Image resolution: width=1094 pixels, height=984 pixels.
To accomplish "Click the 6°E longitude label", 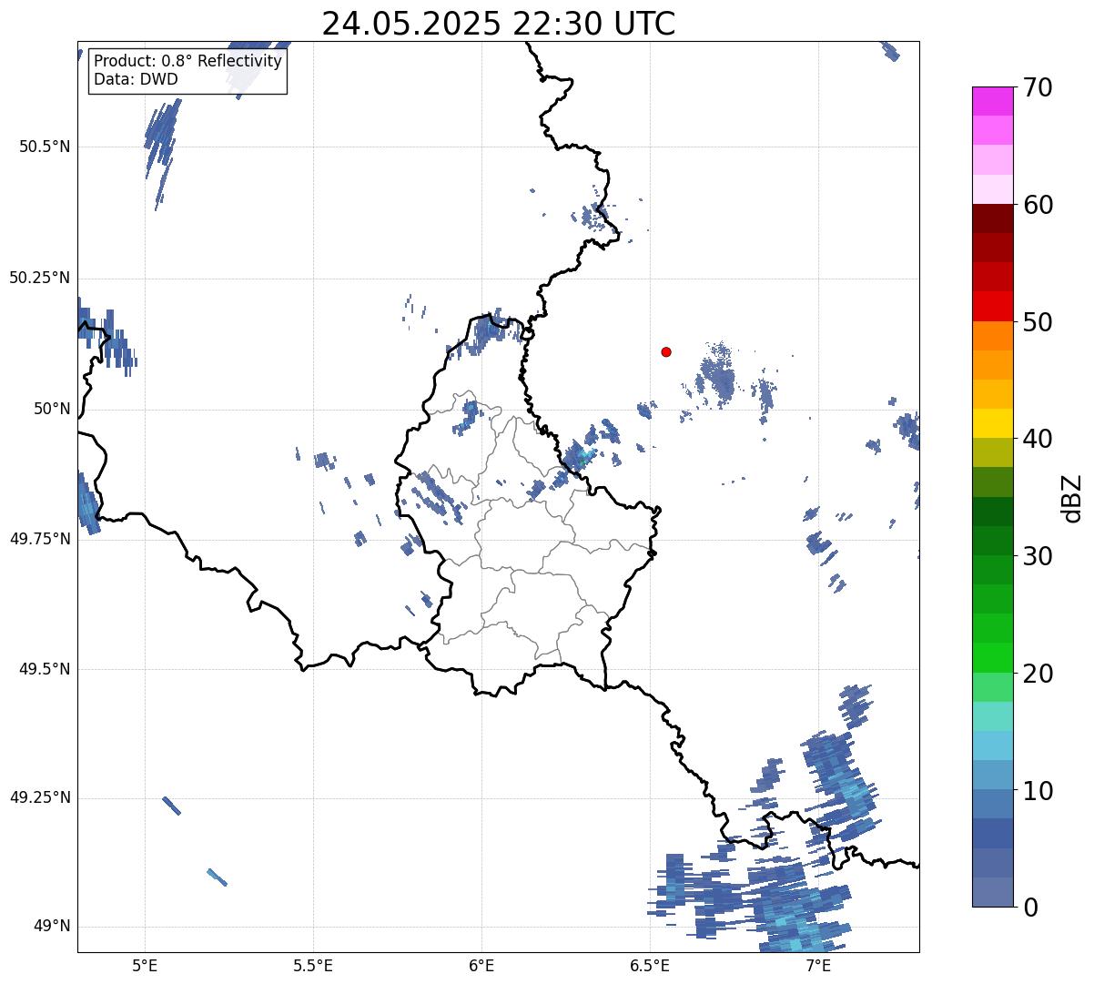I will (481, 965).
